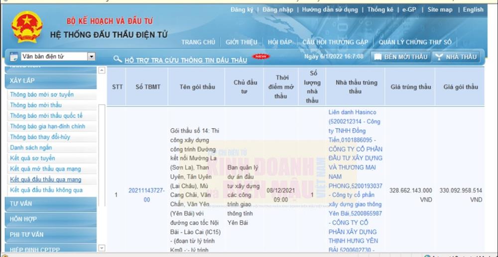The width and height of the screenshot is (498, 257).
Task: Open CÂU HỎI THƯỜNG GẶP menu
Action: (x=335, y=42)
